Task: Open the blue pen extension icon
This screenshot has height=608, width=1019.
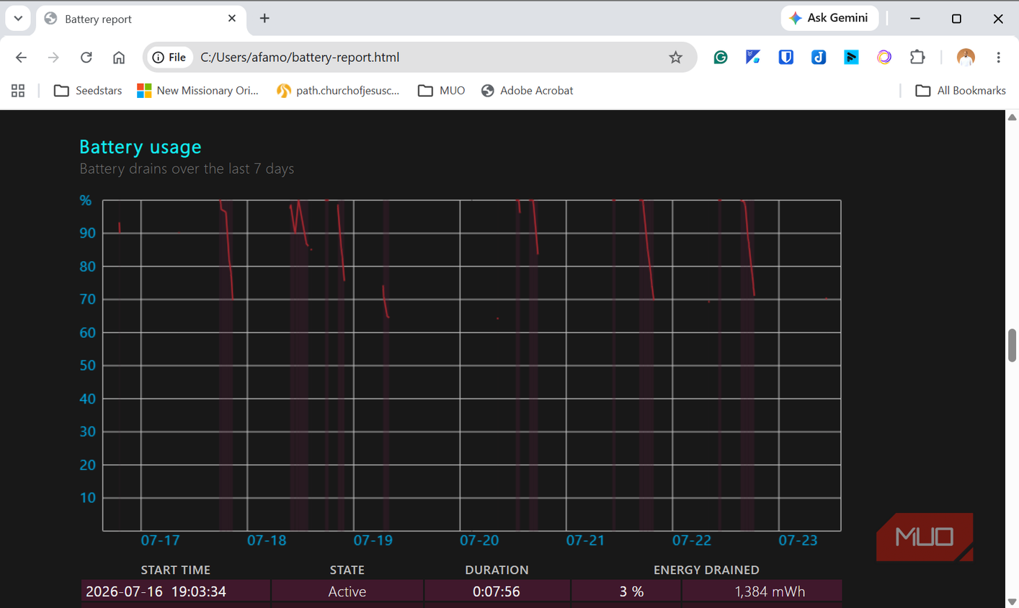Action: [x=753, y=57]
